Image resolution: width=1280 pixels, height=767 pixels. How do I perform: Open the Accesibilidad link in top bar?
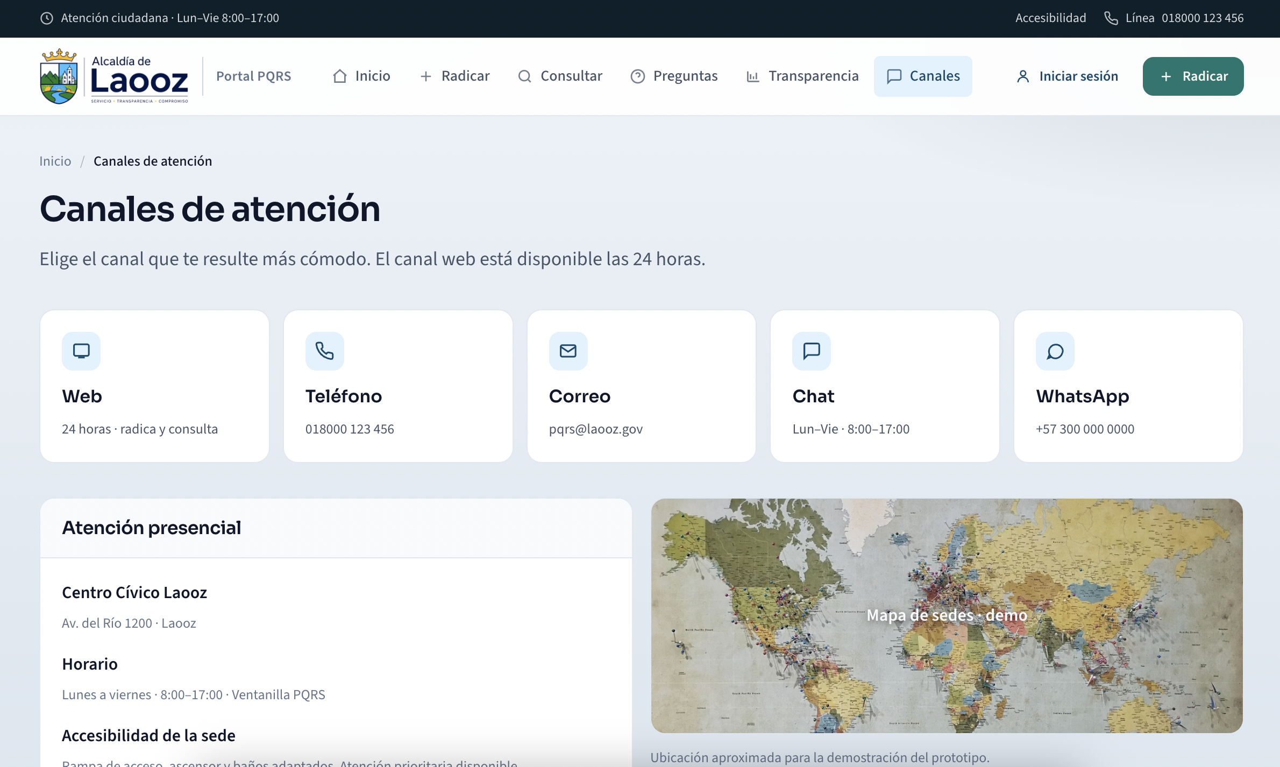1050,18
